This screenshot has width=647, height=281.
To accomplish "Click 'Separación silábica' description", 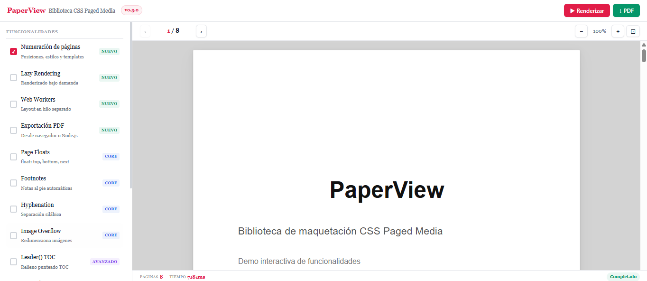I will [41, 215].
